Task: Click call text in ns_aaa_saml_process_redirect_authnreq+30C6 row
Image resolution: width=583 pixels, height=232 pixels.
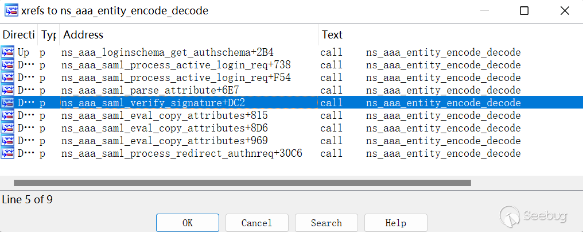Action: pyautogui.click(x=331, y=153)
